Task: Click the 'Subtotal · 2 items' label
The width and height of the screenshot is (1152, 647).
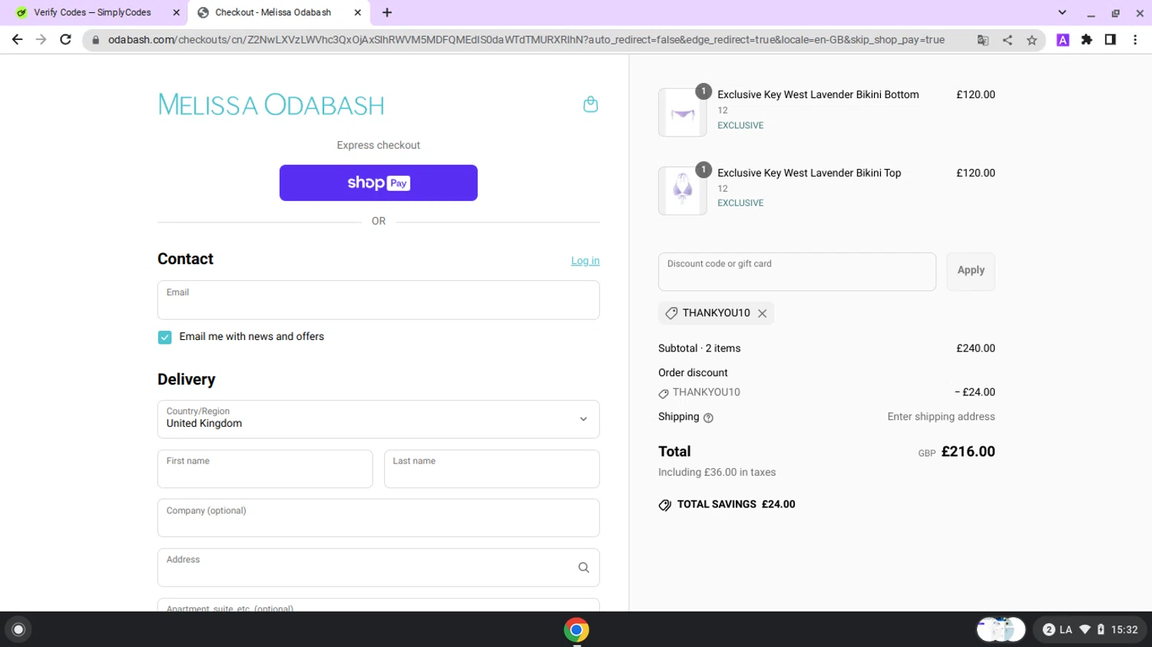Action: [x=699, y=348]
